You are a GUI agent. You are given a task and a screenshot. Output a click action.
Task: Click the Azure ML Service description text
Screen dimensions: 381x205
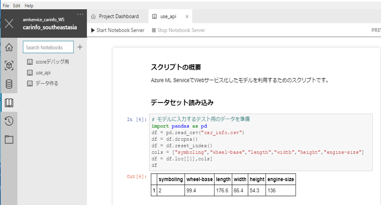[x=240, y=80]
